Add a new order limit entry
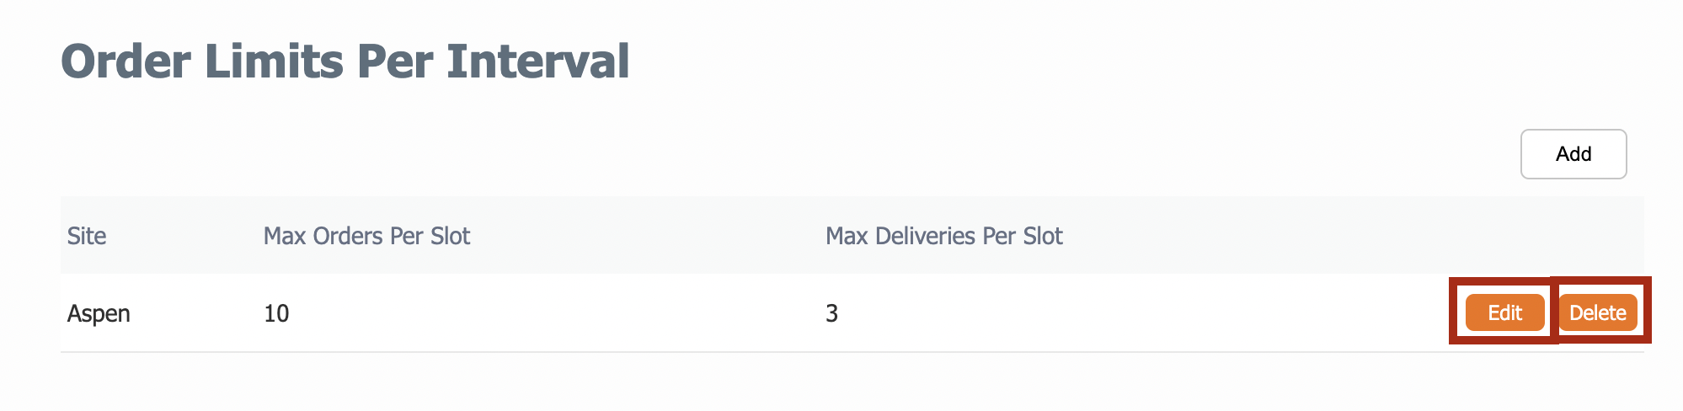Viewport: 1683px width, 411px height. (x=1573, y=154)
